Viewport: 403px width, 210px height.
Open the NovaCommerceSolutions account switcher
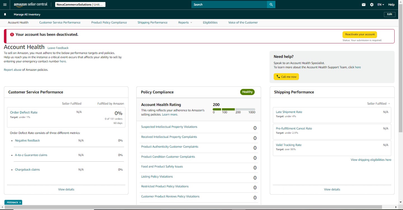click(81, 4)
